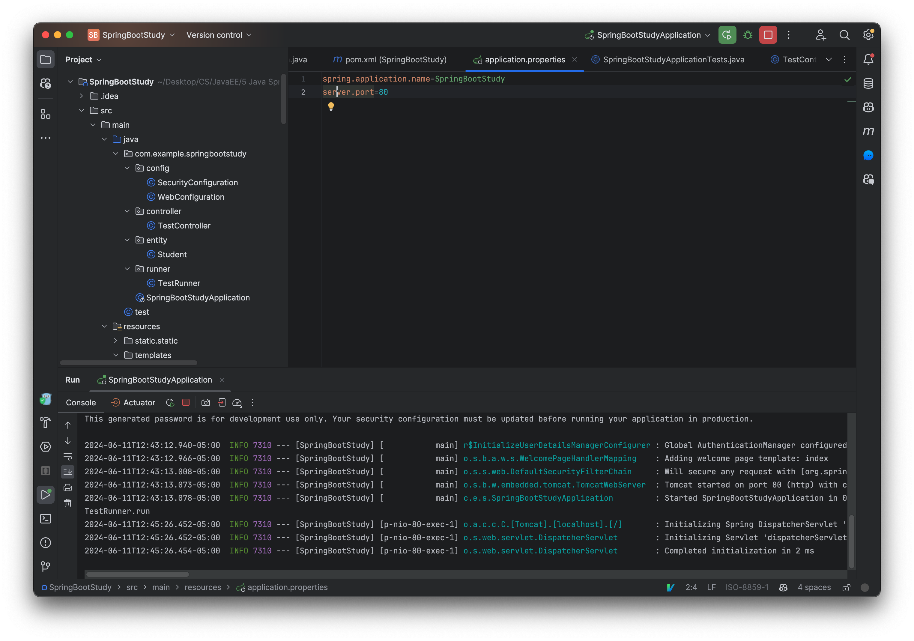Start debugging with the bug icon

click(x=748, y=35)
